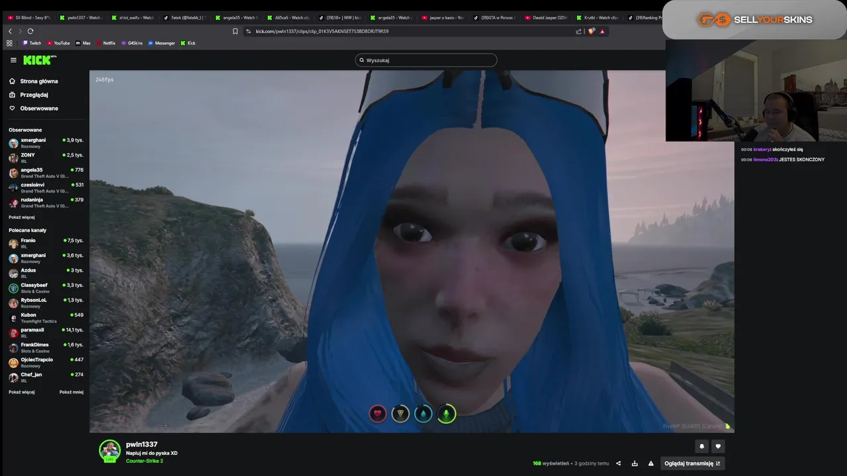Go forward with browser forward arrow
Screen dimensions: 847x476
point(20,31)
